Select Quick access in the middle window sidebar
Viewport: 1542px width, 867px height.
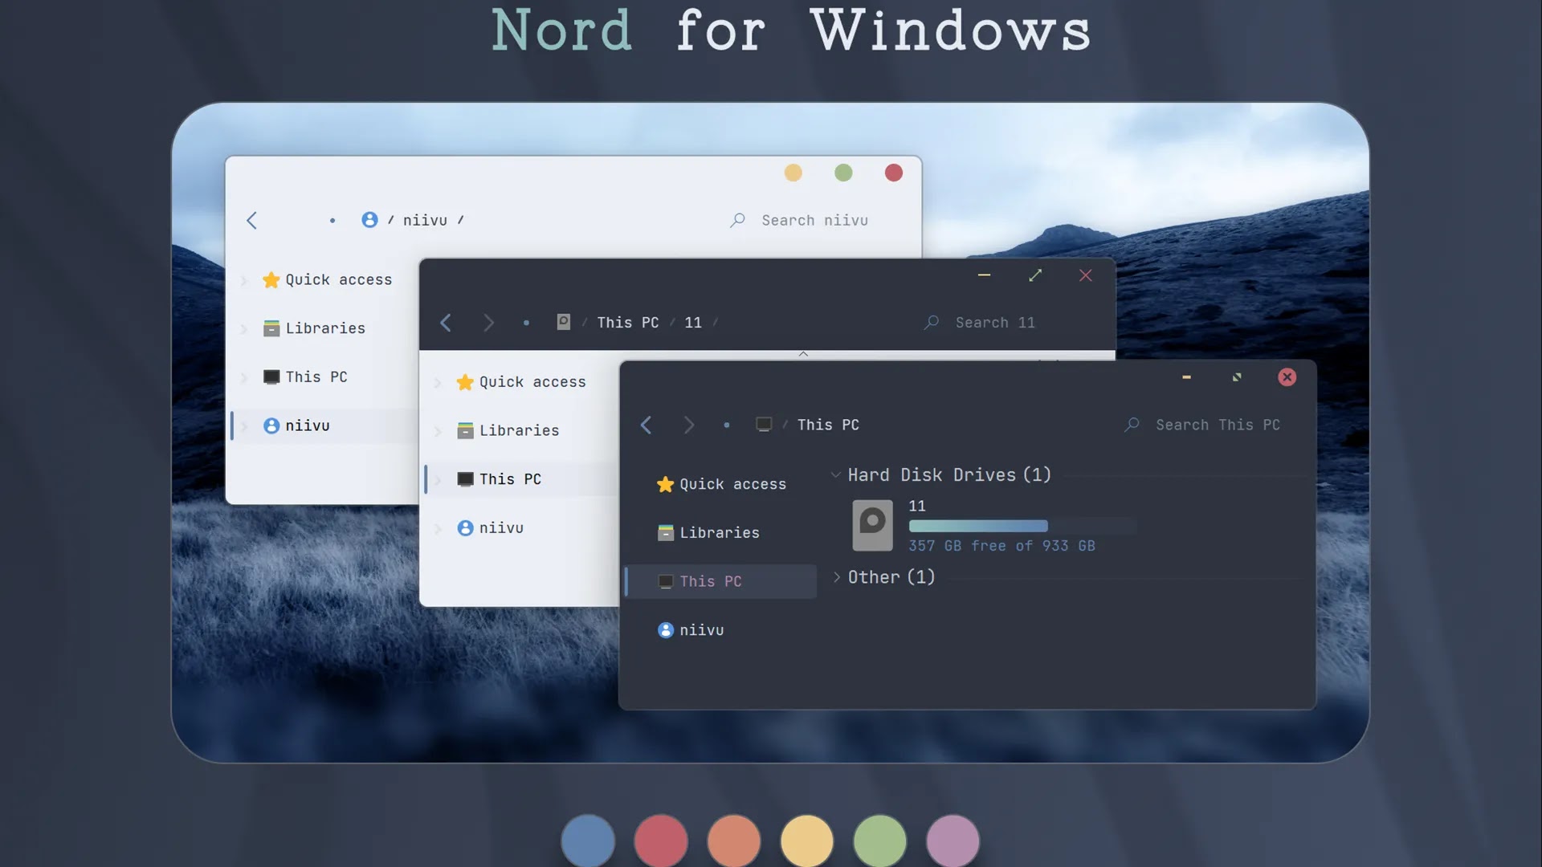[x=521, y=382]
